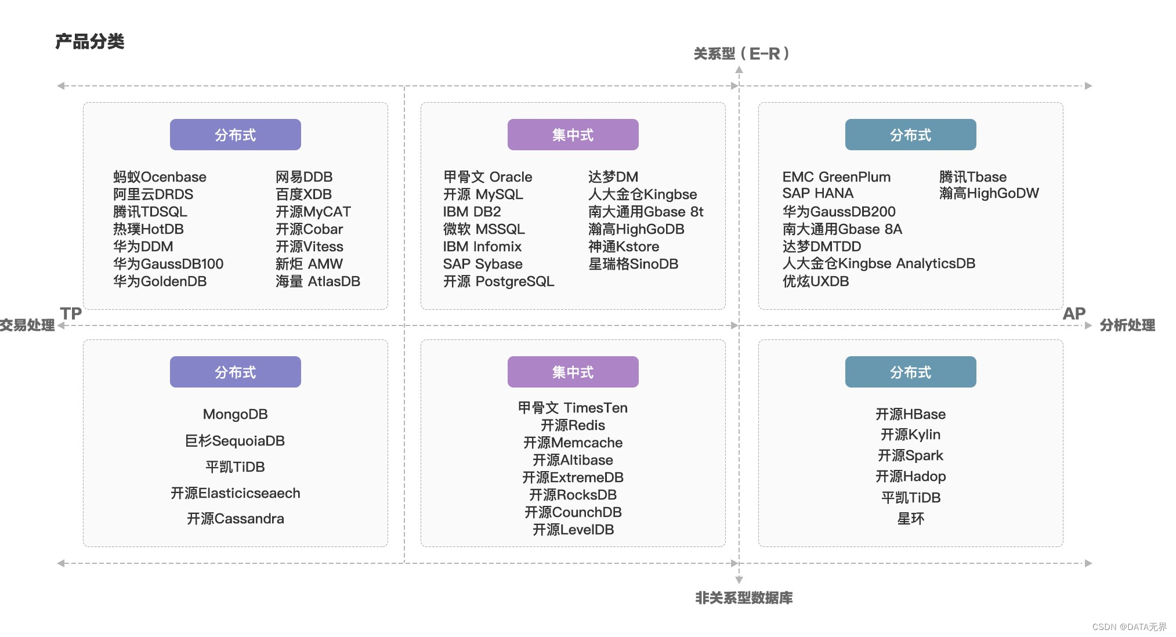Click 开源Spark entry
1176x637 pixels.
pyautogui.click(x=911, y=455)
